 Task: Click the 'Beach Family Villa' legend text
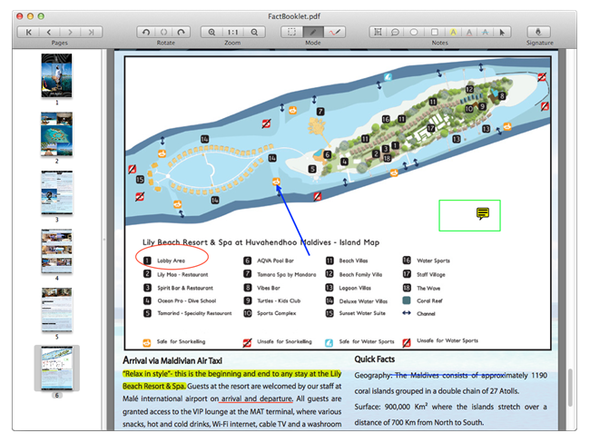tap(360, 274)
